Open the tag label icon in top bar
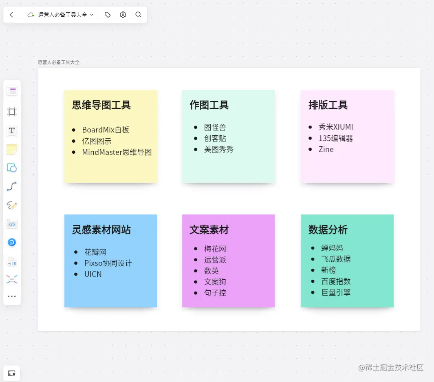The height and width of the screenshot is (382, 434). pos(107,14)
